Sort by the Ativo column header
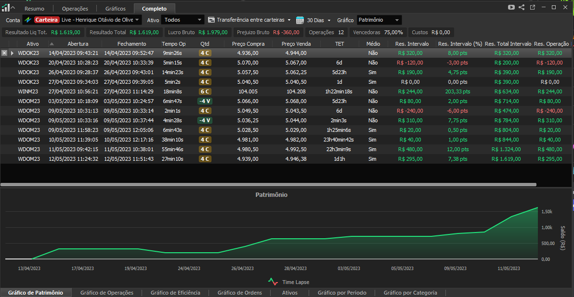The height and width of the screenshot is (297, 574). [33, 44]
